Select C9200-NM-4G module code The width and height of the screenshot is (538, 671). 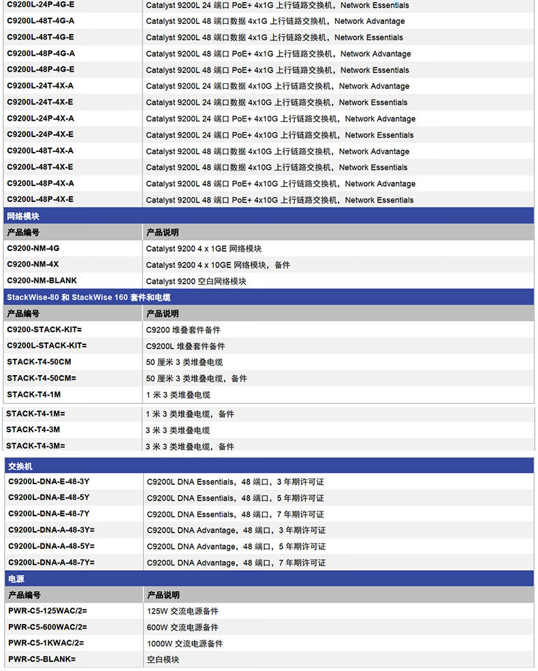(33, 248)
